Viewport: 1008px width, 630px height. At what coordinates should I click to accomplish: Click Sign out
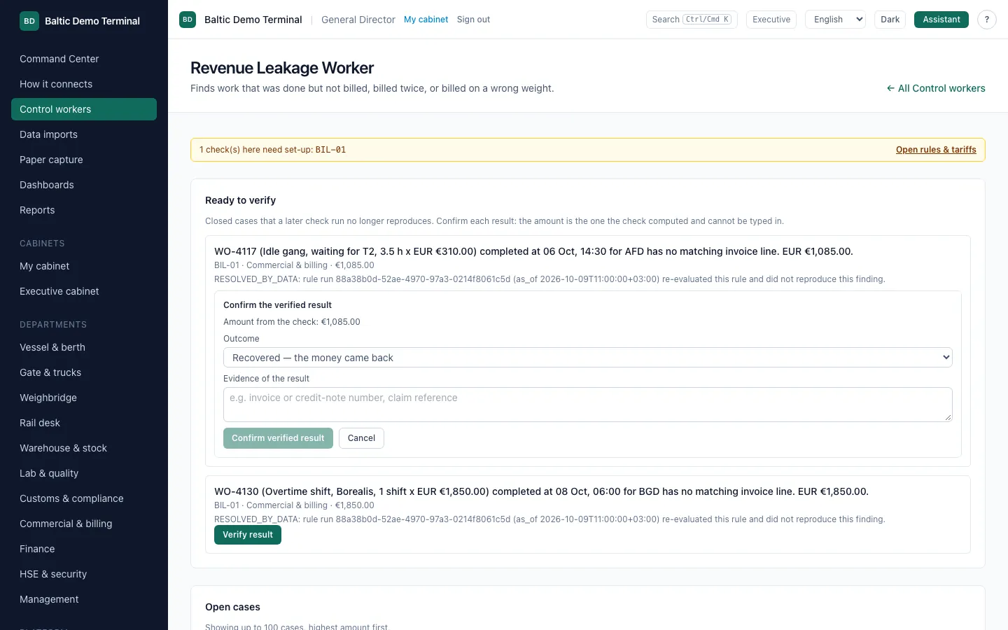[473, 20]
